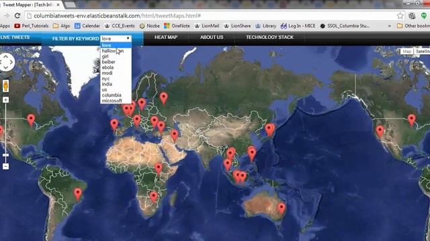This screenshot has width=430, height=241.
Task: Open the OneNote bookmark
Action: click(x=177, y=25)
